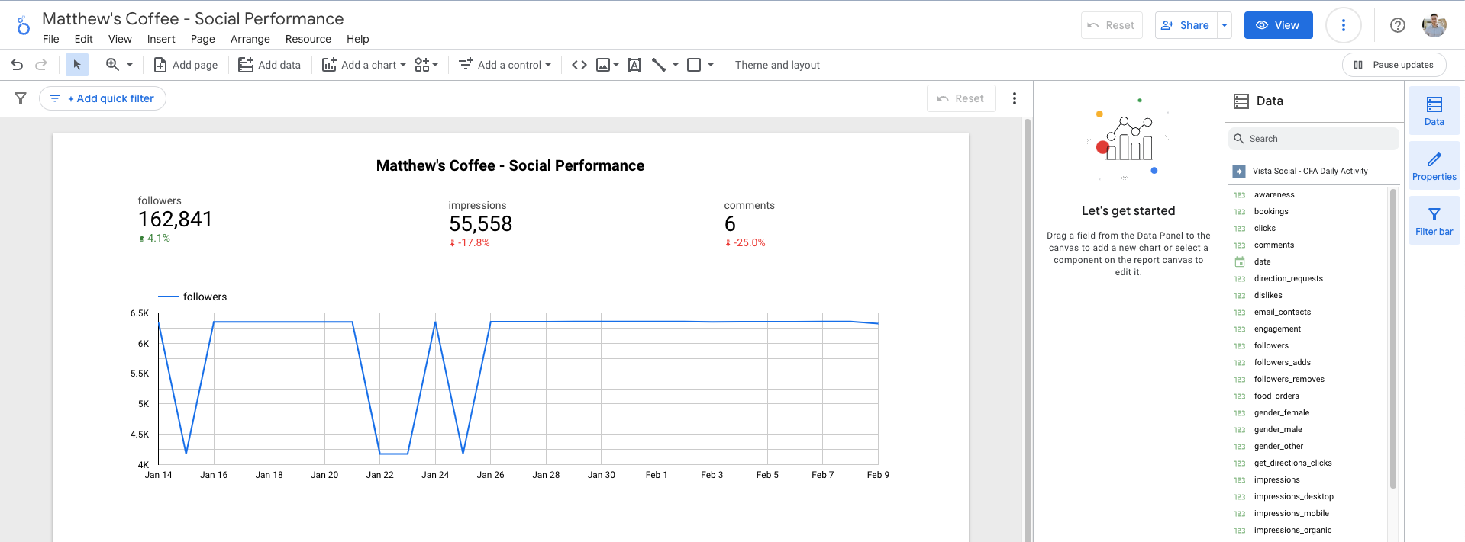
Task: Open Theme and layout settings
Action: point(777,65)
